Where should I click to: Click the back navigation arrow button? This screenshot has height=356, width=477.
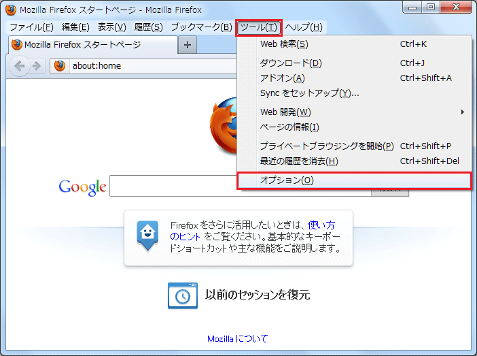click(x=20, y=66)
